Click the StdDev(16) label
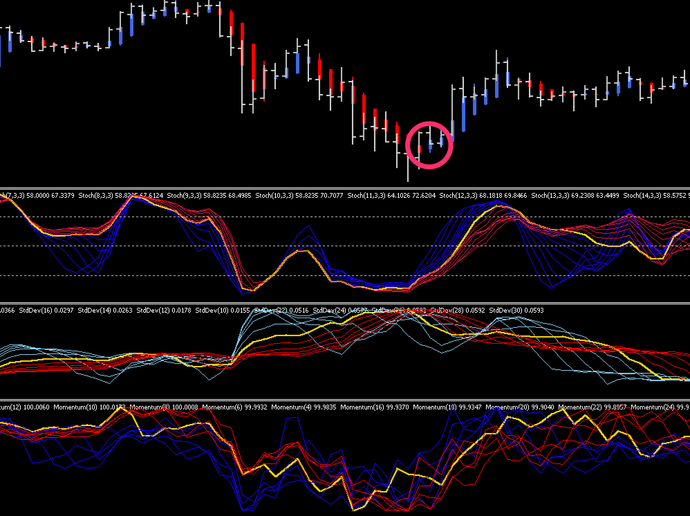Screen dimensions: 690x516 pos(36,310)
